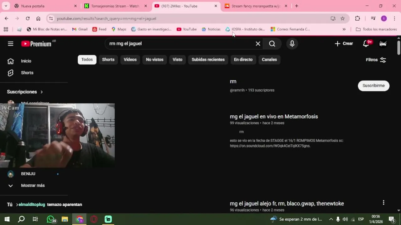Bookmark this page with the star icon
Viewport: 401px width, 225px height.
point(342,18)
